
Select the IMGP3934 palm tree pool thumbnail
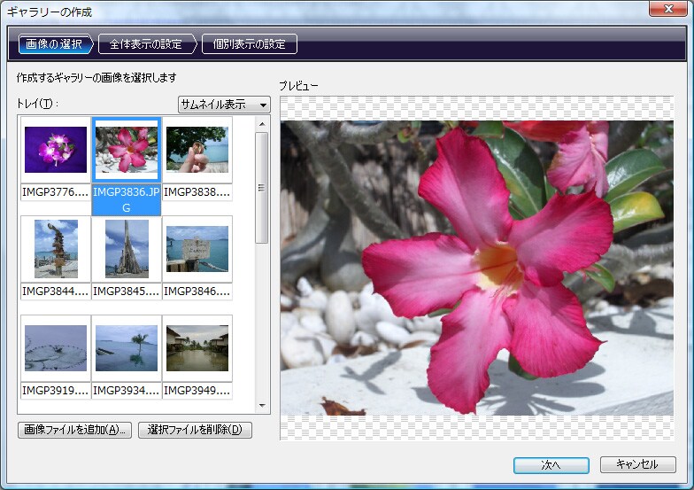(x=127, y=348)
